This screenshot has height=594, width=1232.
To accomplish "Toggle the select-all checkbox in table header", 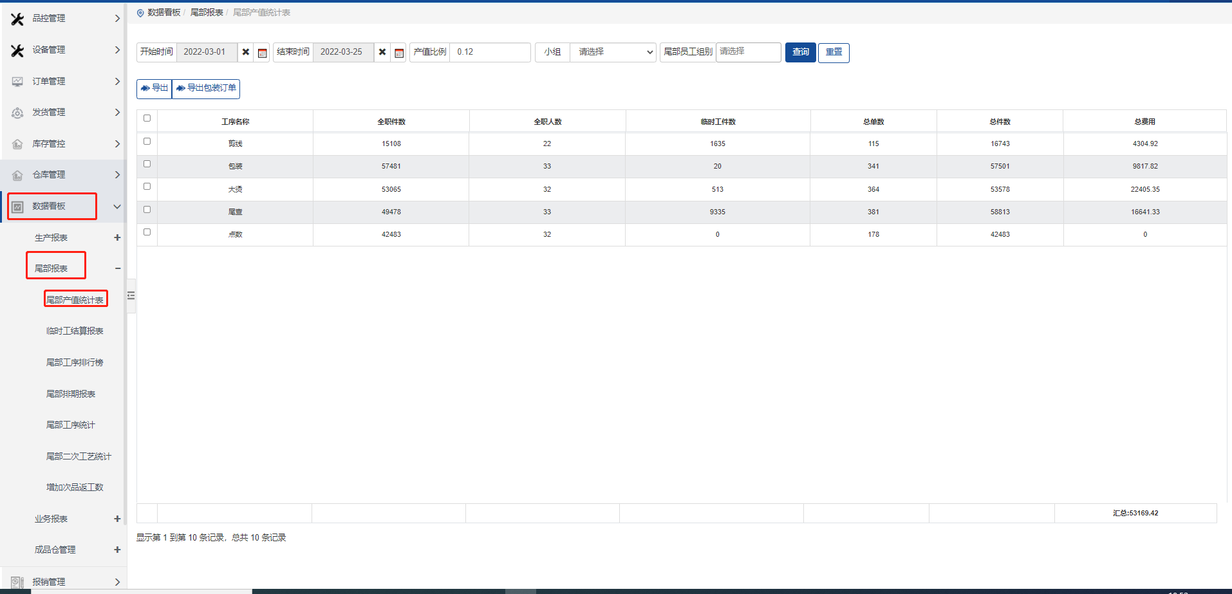I will (x=147, y=118).
